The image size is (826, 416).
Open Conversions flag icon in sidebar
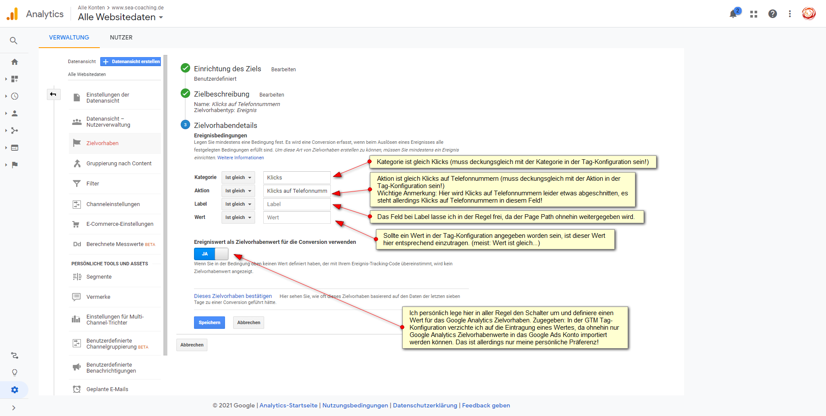pyautogui.click(x=15, y=165)
